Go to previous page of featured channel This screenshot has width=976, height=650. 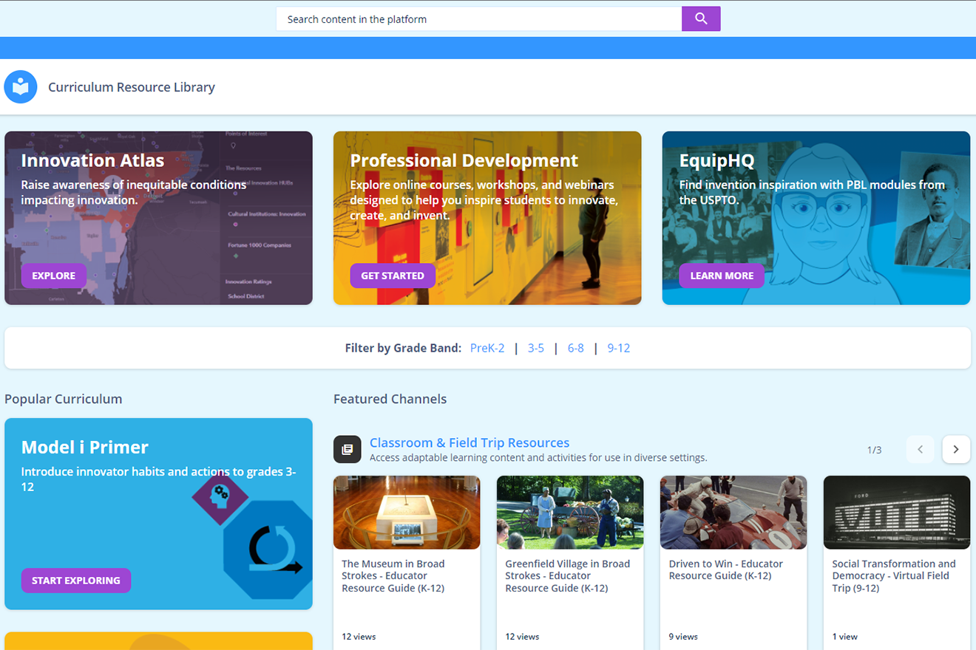[921, 449]
